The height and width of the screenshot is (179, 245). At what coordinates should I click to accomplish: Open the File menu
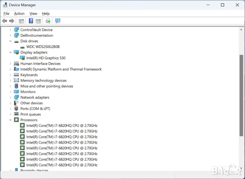click(6, 13)
